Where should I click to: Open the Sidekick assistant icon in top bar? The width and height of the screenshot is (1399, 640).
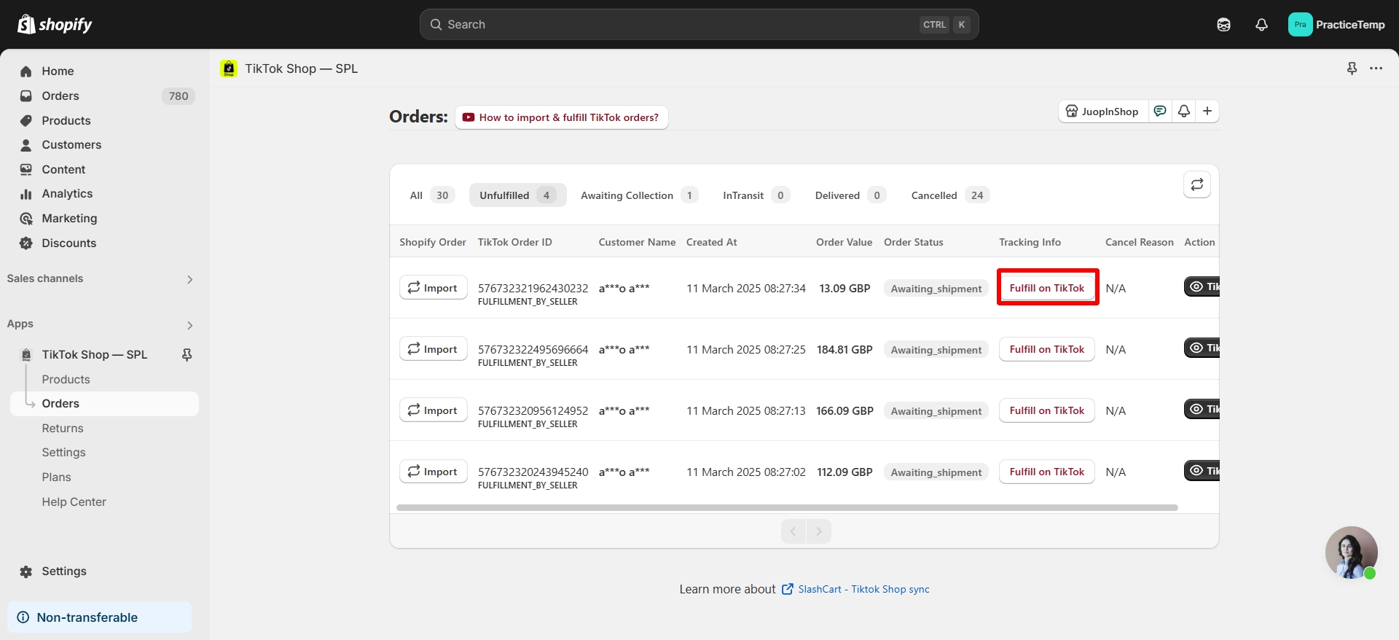[x=1223, y=25]
